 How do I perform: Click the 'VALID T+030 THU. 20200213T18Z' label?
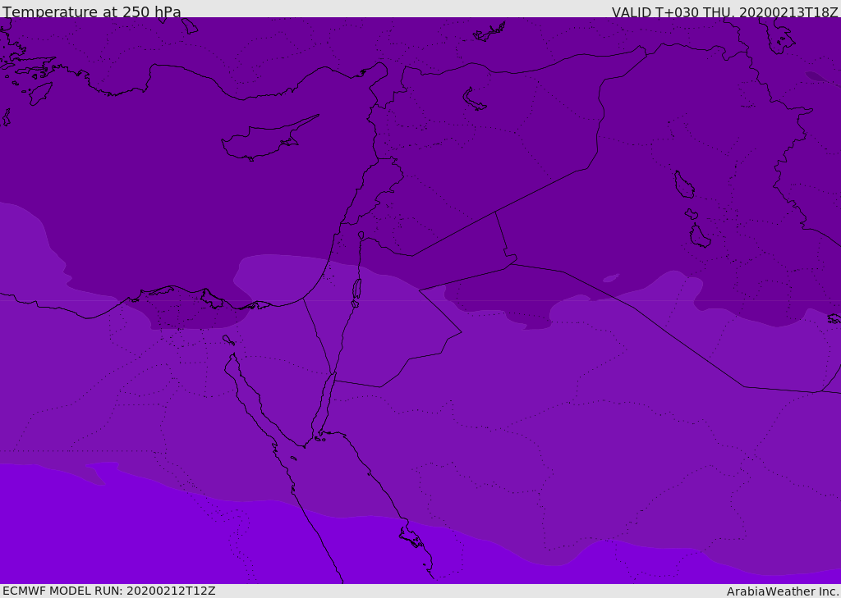[724, 12]
